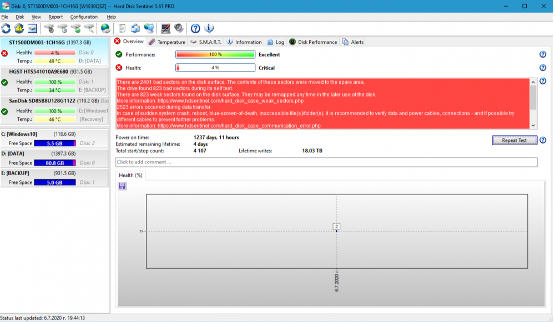This screenshot has height=322, width=555.
Task: Select the Overview tab
Action: (x=129, y=42)
